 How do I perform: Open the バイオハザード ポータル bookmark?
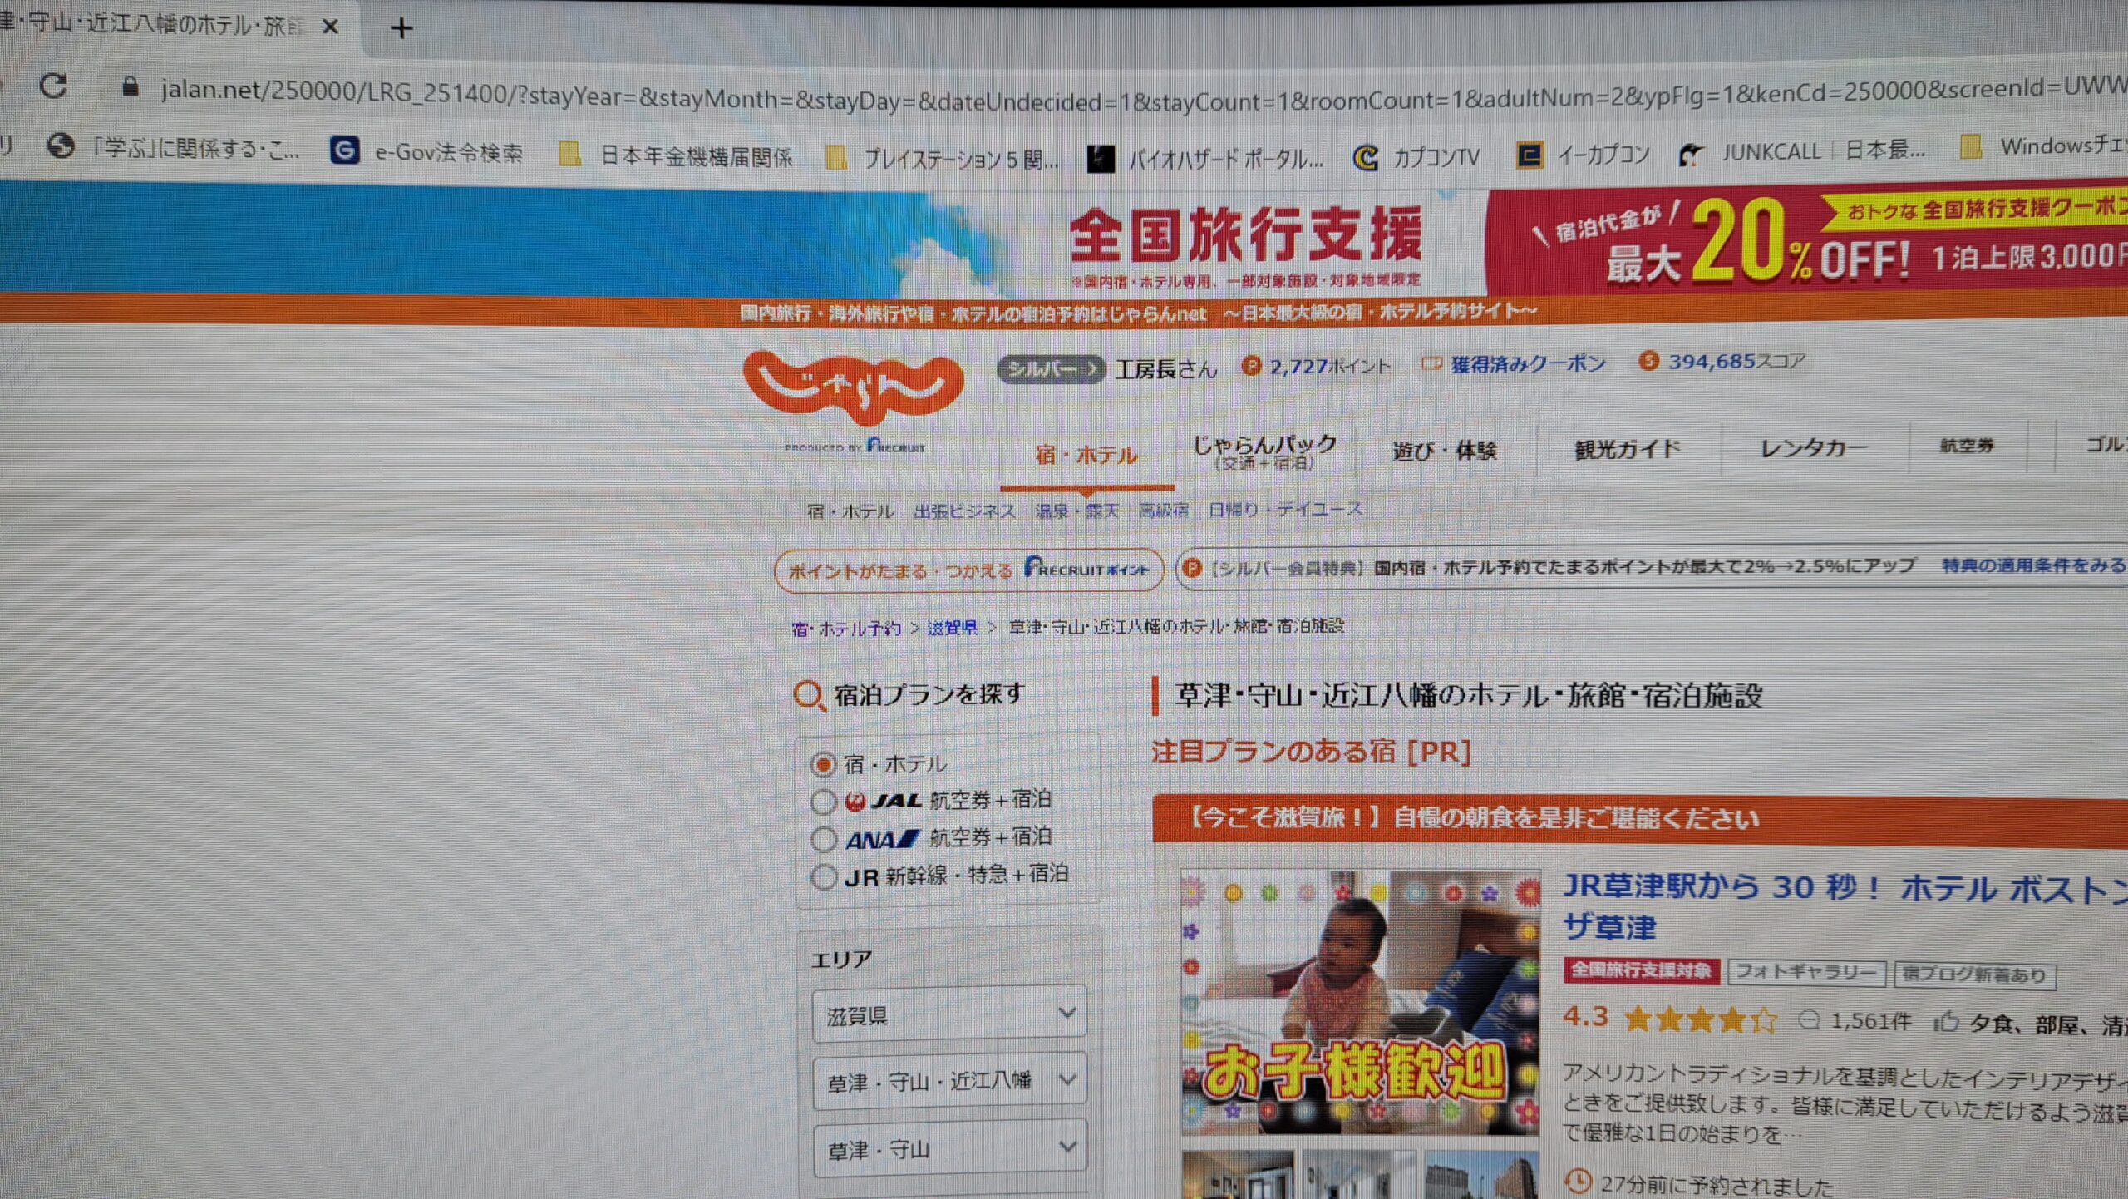coord(1205,158)
